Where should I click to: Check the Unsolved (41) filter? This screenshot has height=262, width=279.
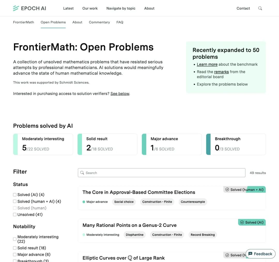pyautogui.click(x=14, y=214)
